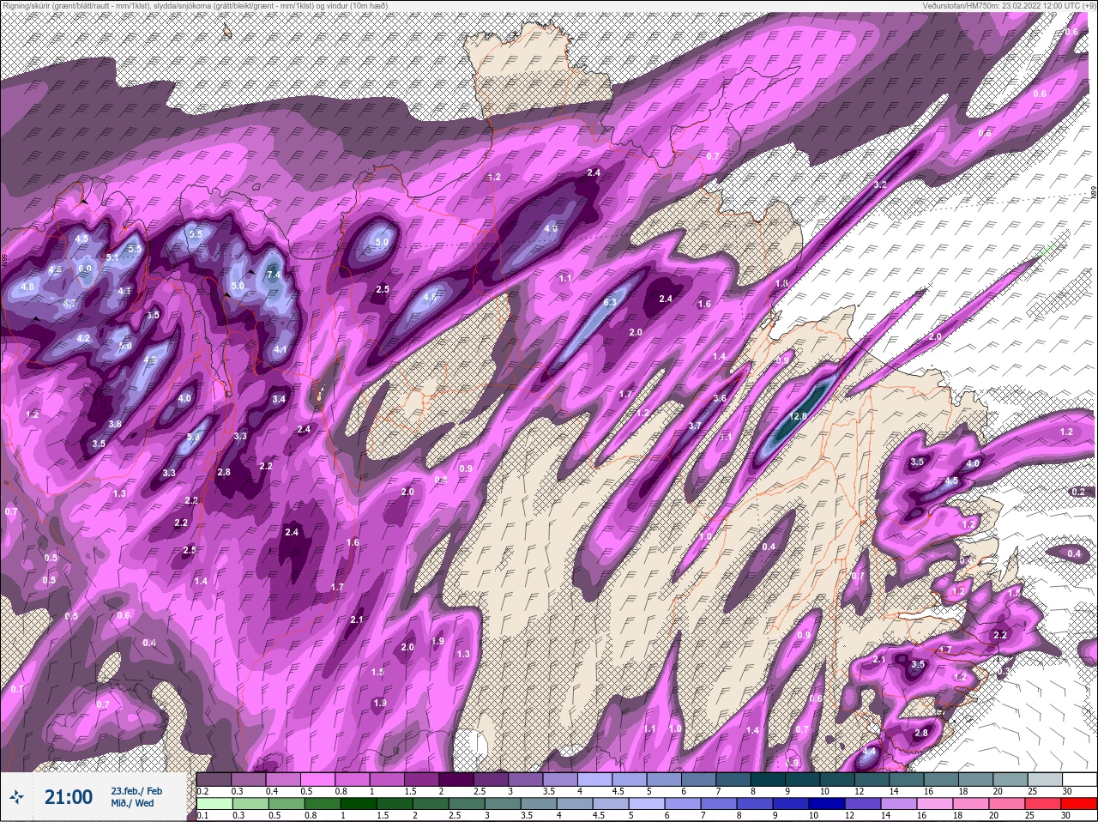Click the 3.4 value label on the map
The image size is (1098, 822).
[x=279, y=399]
